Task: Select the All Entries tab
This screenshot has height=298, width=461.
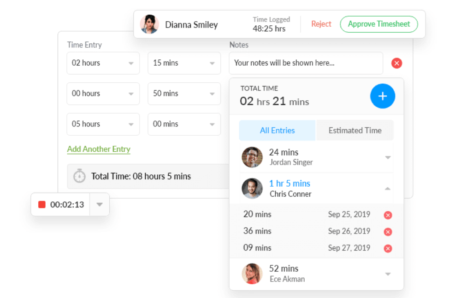Action: (277, 130)
